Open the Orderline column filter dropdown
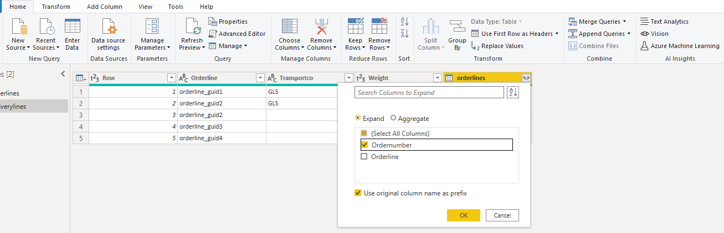 (260, 78)
